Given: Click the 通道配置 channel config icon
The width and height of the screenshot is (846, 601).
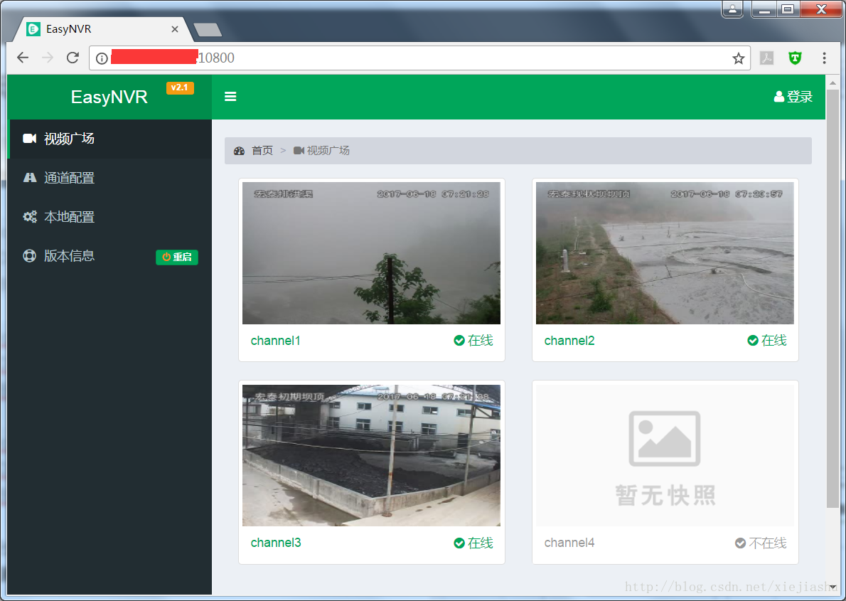Looking at the screenshot, I should coord(29,177).
